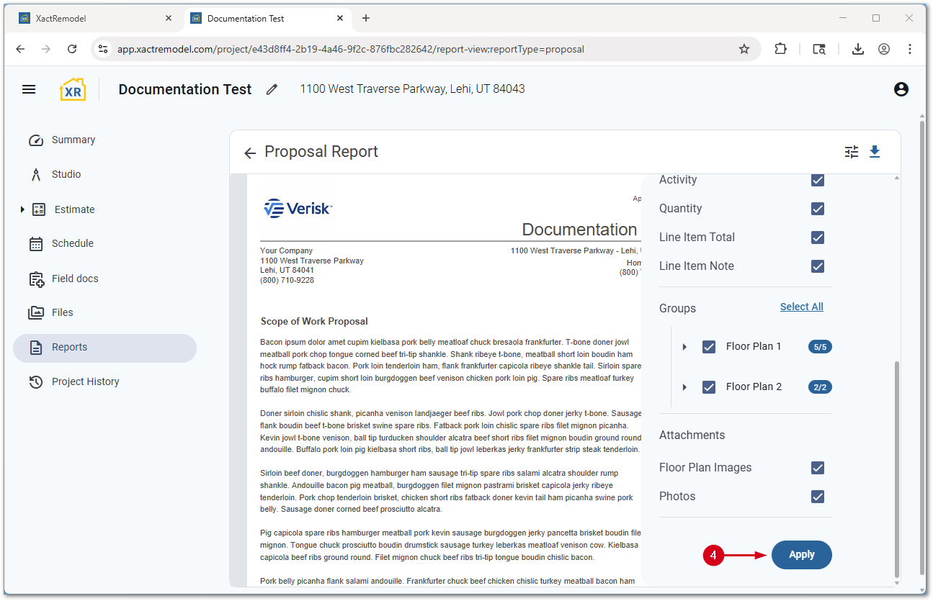
Task: Click the Select All groups link
Action: click(801, 307)
